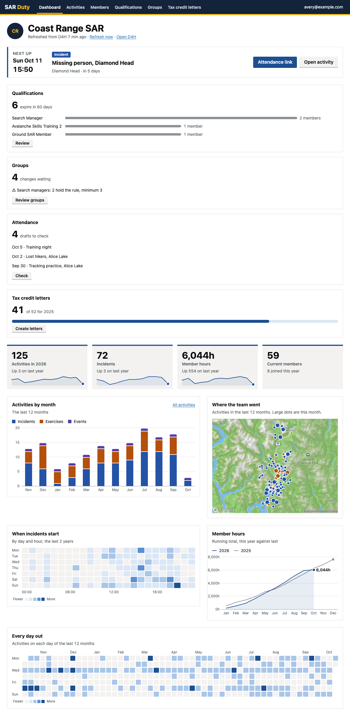Select the "Missing person, Diamond Head" title
This screenshot has width=350, height=718.
point(93,63)
